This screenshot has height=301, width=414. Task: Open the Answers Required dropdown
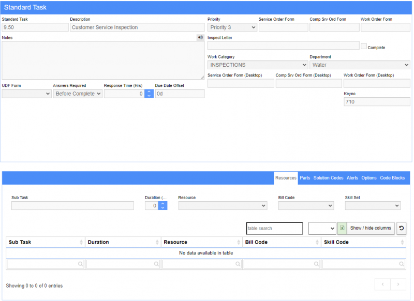(77, 94)
